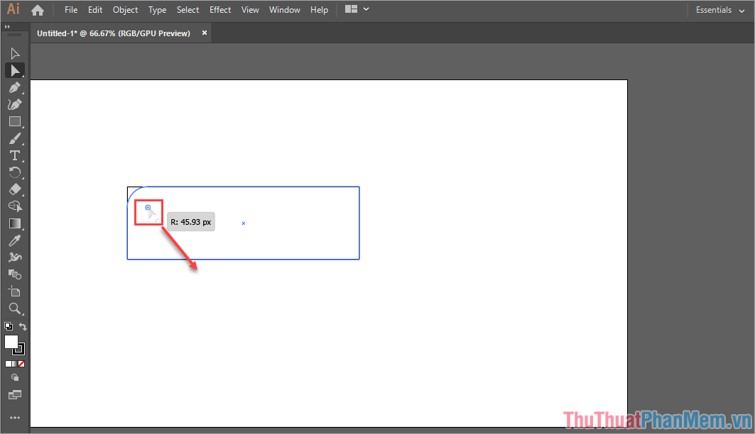This screenshot has height=434, width=755.
Task: Close the Untitled-1 document tab
Action: [x=205, y=33]
